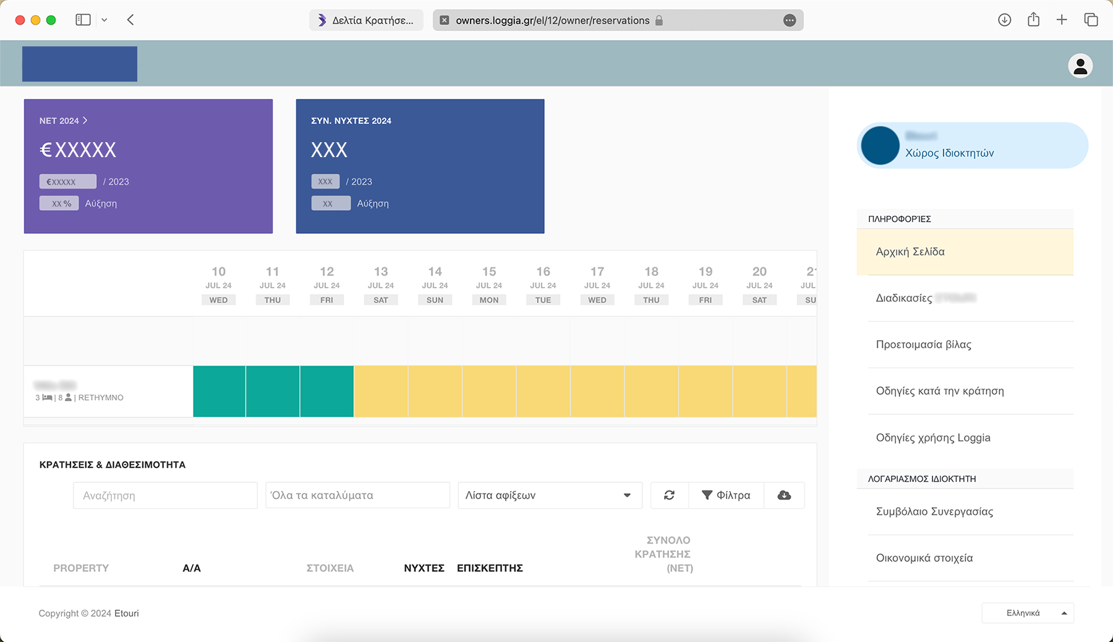
Task: Open Προετοιμασία βίλας menu item
Action: 965,345
